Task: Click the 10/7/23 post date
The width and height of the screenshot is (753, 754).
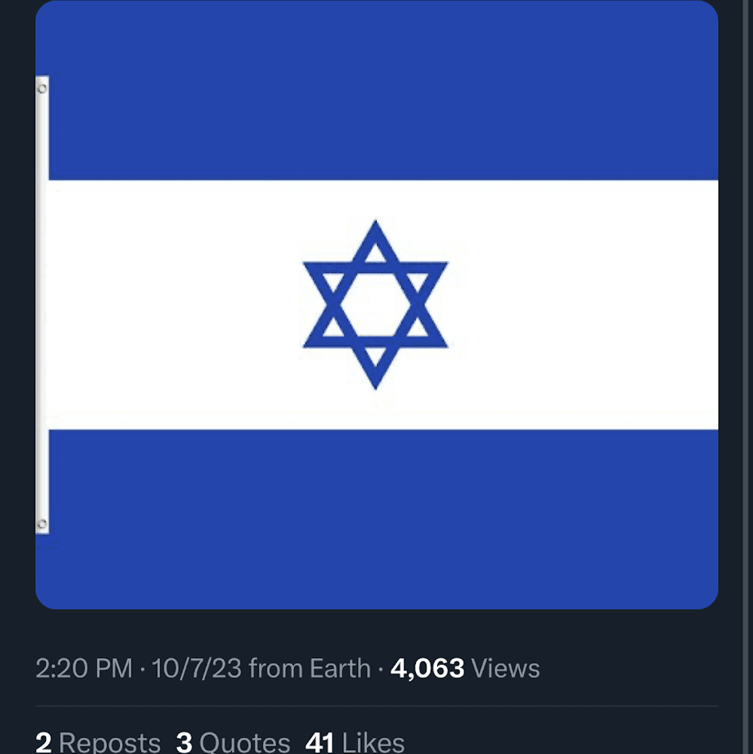Action: pyautogui.click(x=197, y=668)
